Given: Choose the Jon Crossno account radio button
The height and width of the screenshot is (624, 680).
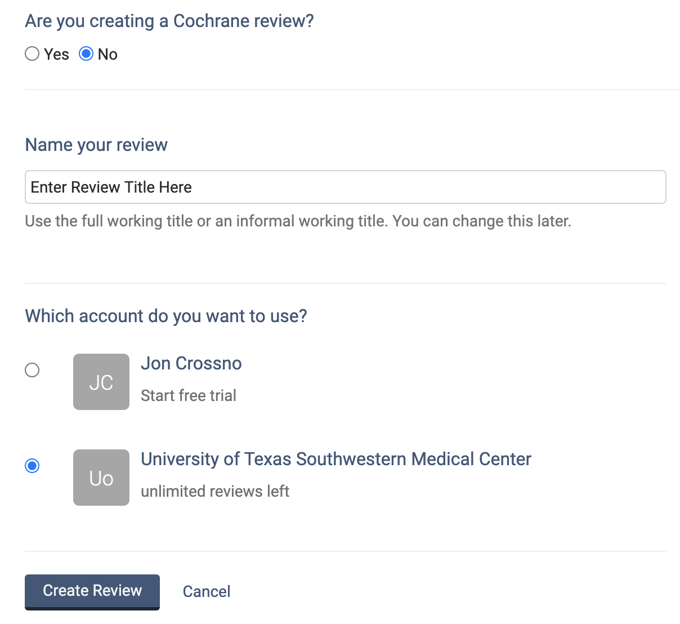Looking at the screenshot, I should coord(32,370).
